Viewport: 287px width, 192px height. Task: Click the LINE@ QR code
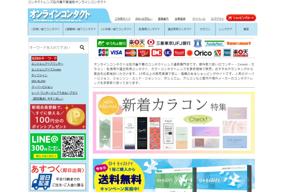click(73, 146)
